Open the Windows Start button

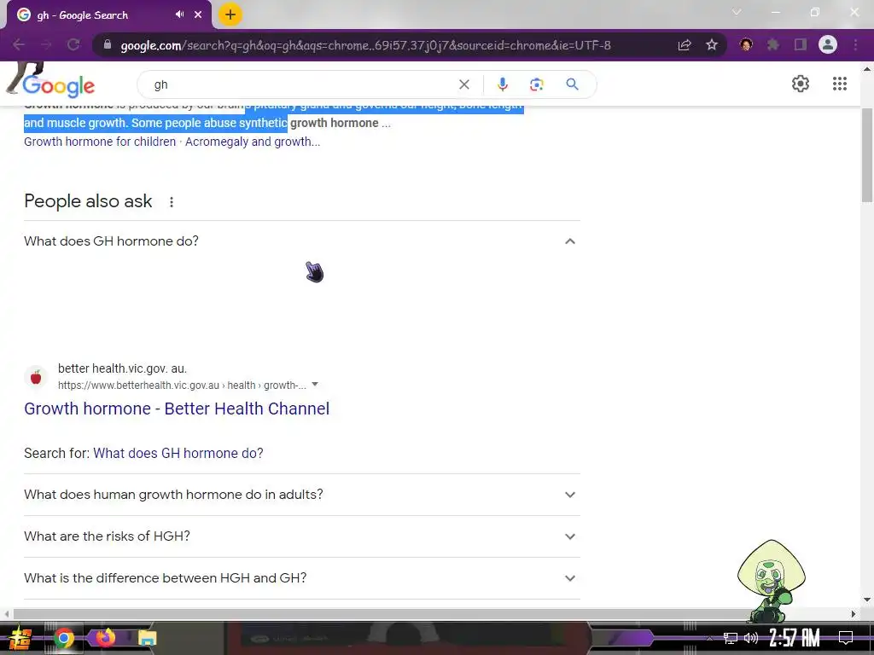pyautogui.click(x=20, y=638)
